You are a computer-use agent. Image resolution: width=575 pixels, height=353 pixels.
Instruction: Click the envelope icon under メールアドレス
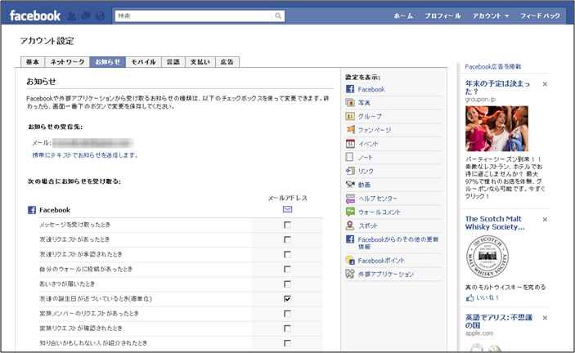(x=288, y=209)
